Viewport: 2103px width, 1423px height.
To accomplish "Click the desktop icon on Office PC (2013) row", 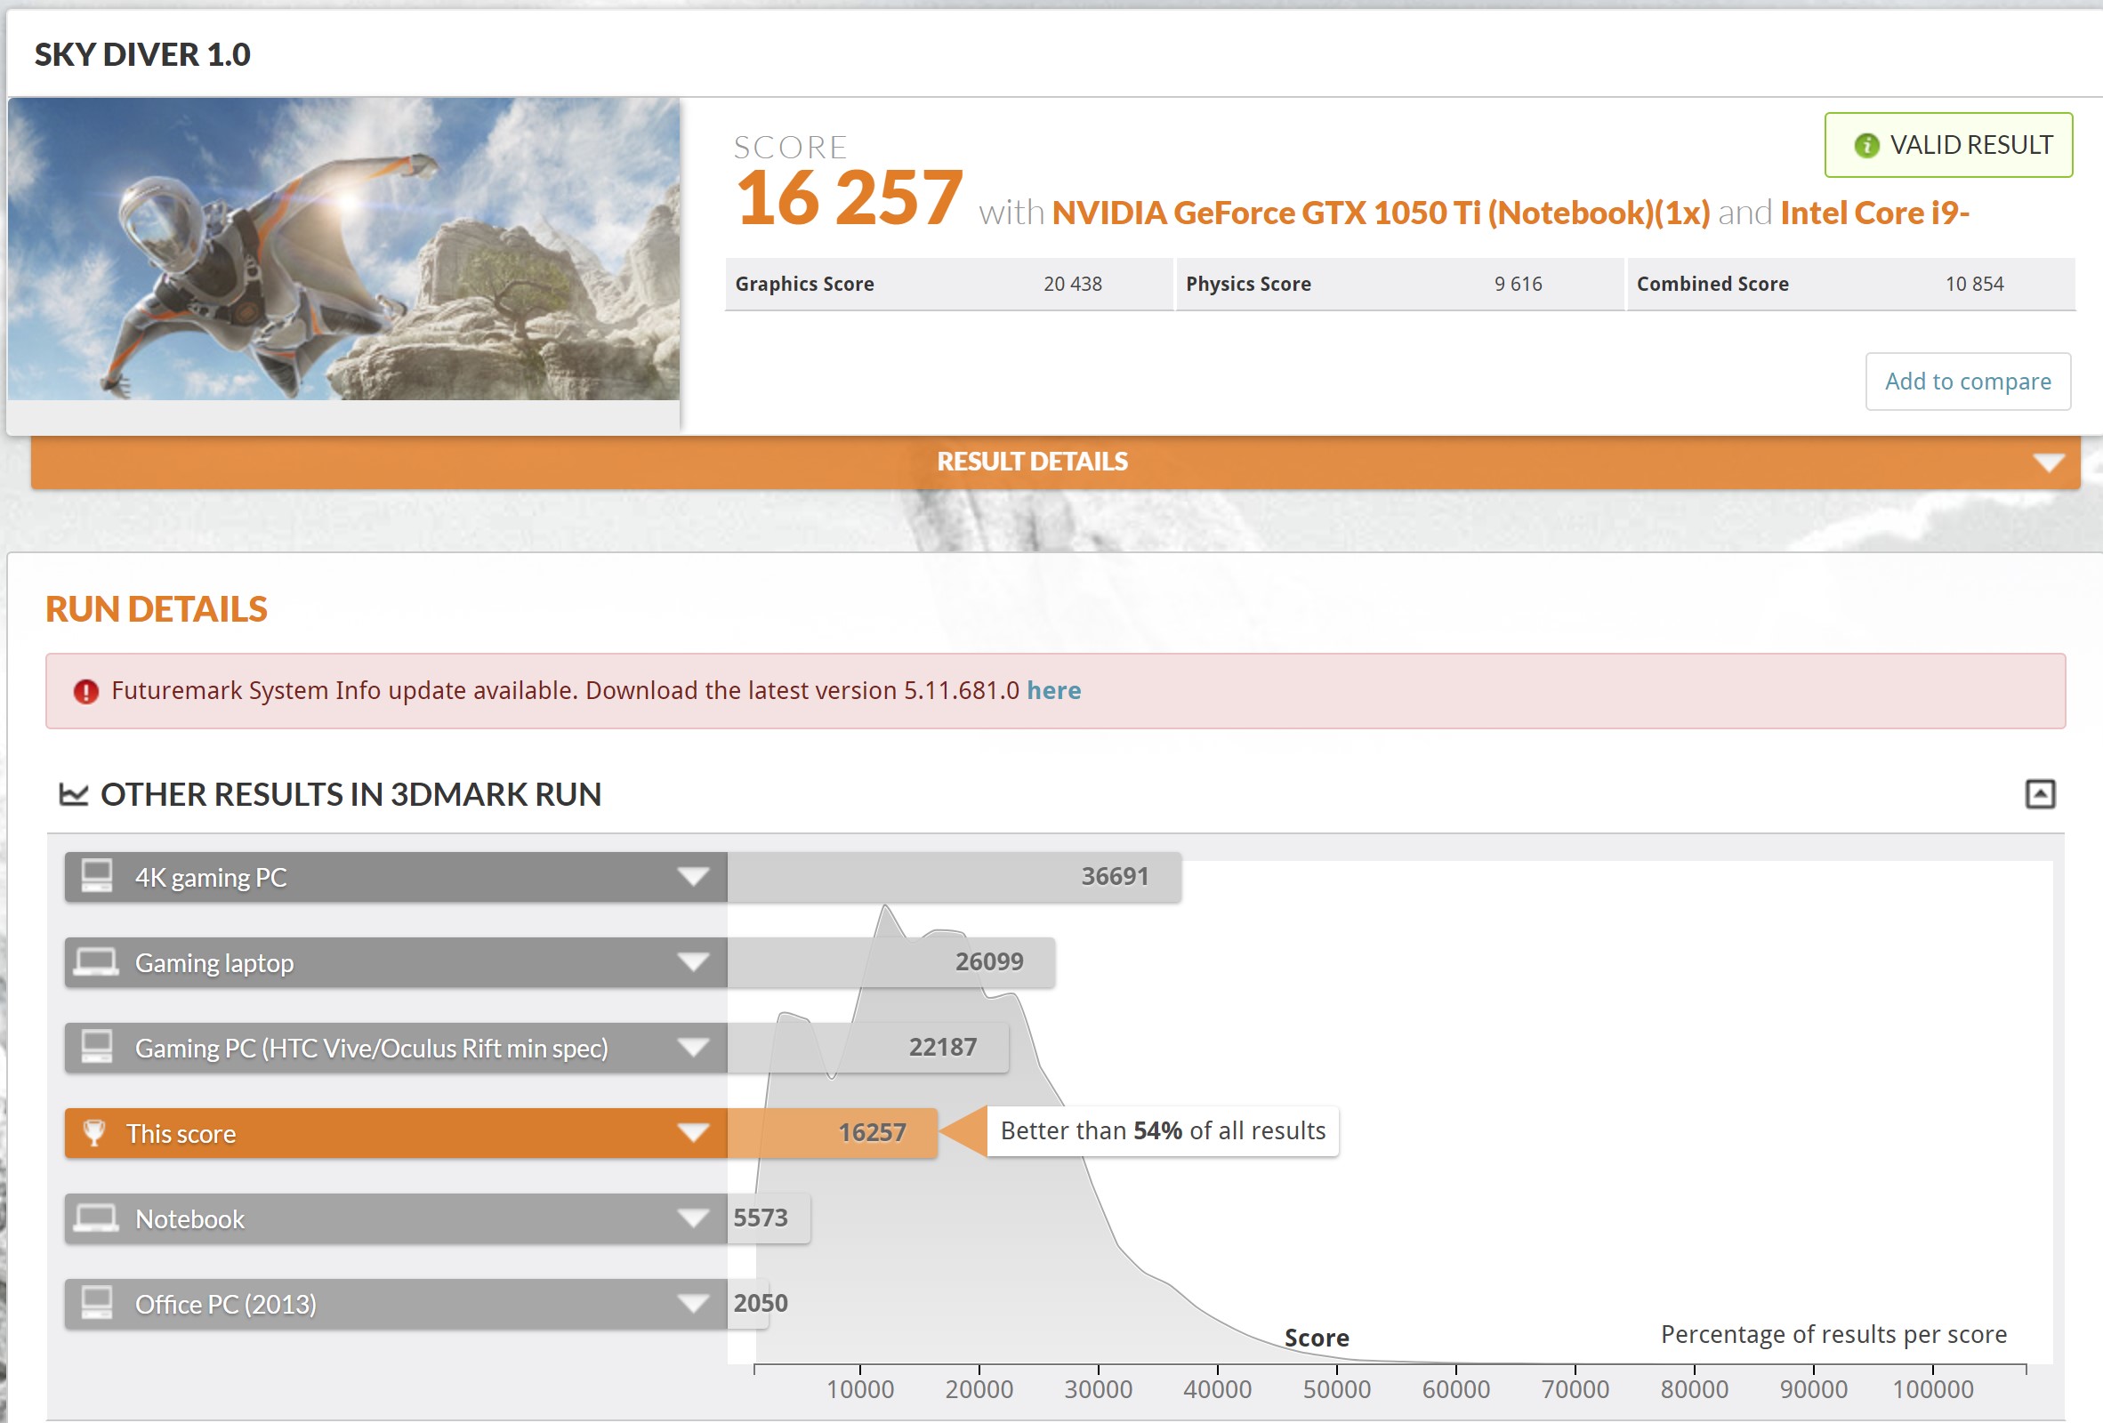I will [97, 1303].
